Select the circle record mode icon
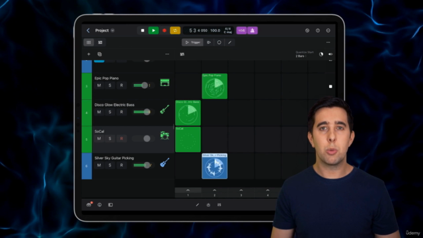 click(x=219, y=42)
